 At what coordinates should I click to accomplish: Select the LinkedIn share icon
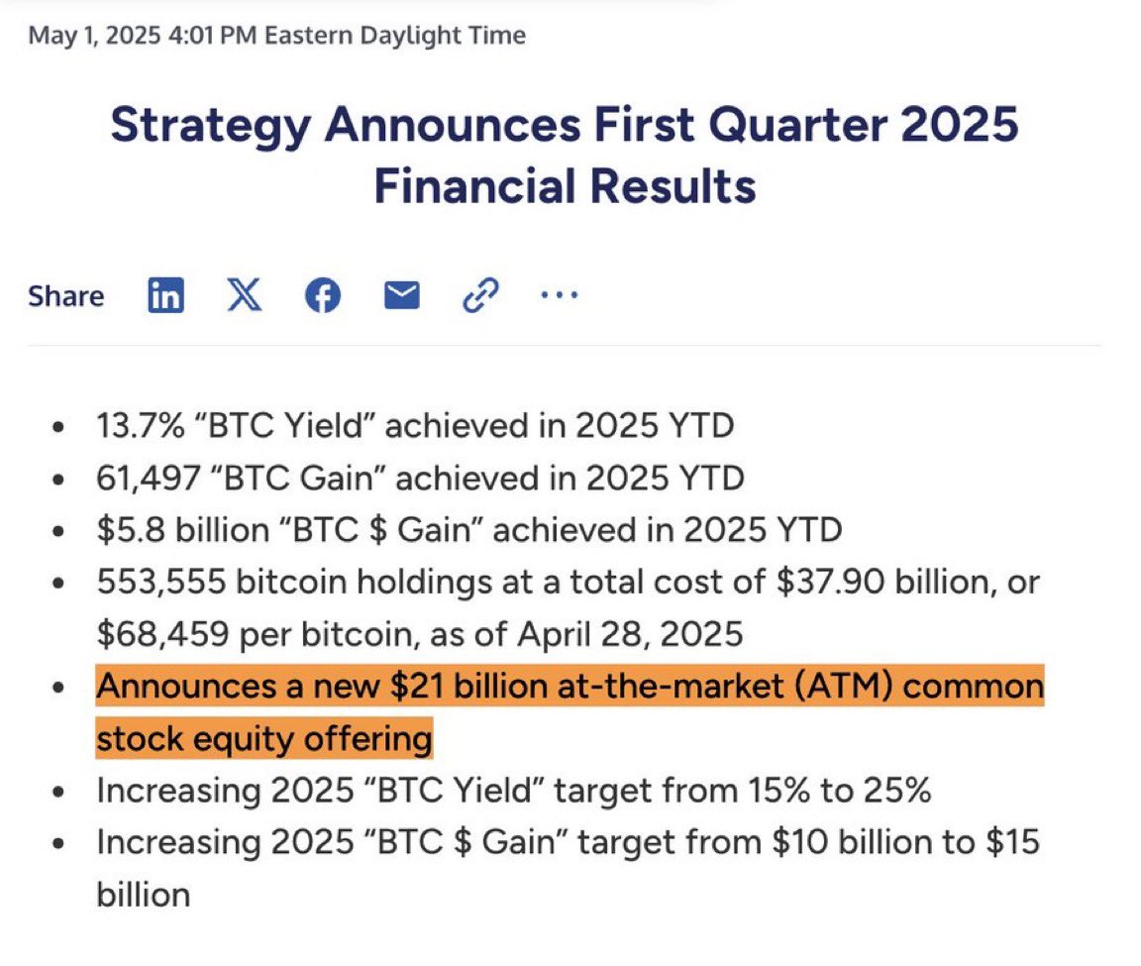point(165,294)
